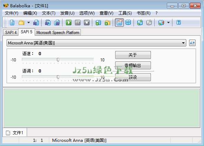Save audio file using the speaker disk icon
The image size is (204, 146).
tap(48, 23)
